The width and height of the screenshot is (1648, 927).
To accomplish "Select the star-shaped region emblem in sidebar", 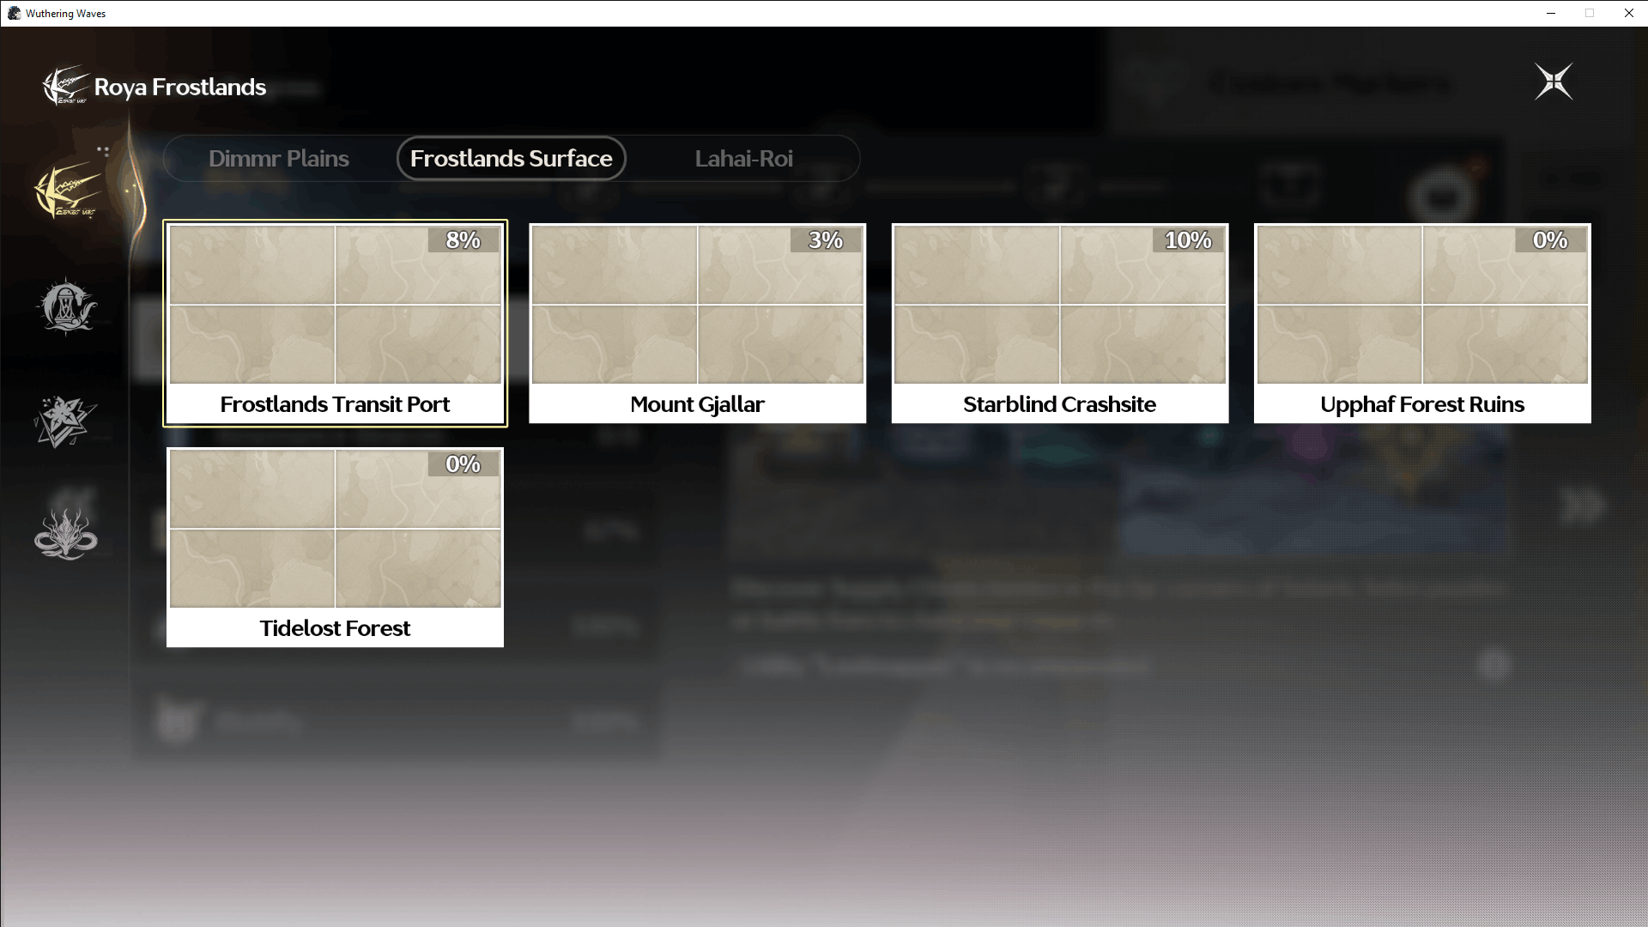I will (x=65, y=421).
